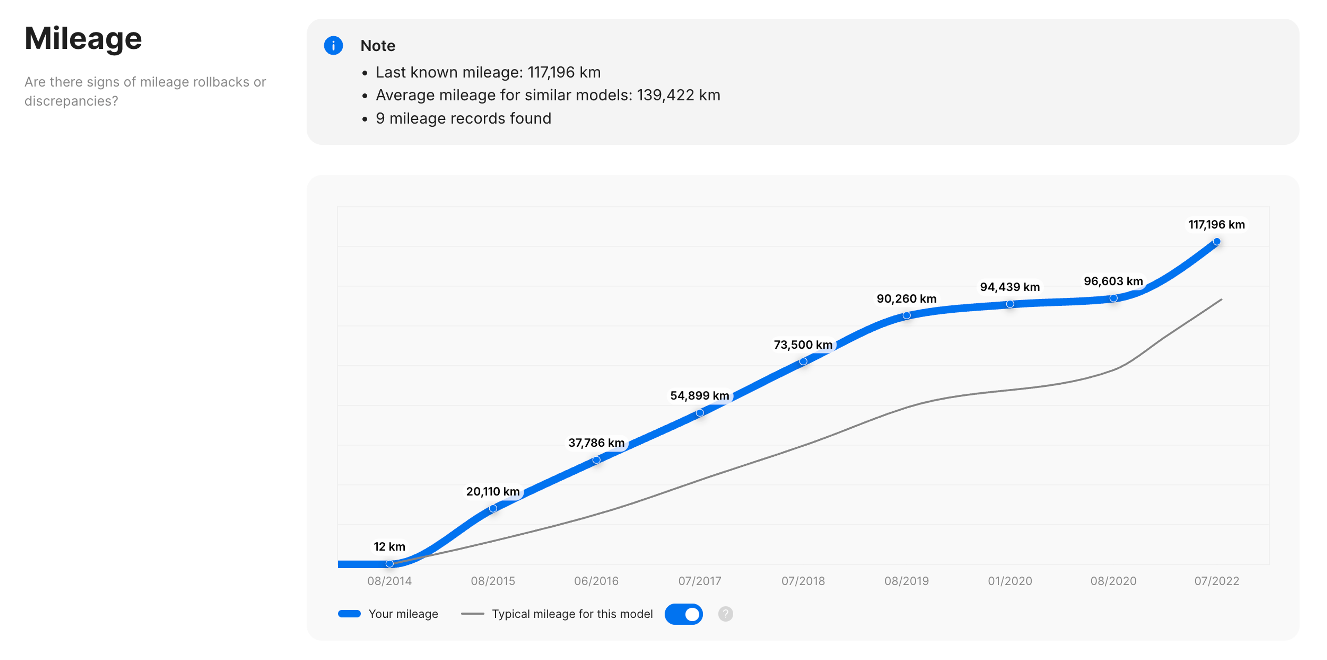1327x660 pixels.
Task: Select the 117,196 km final data point
Action: pos(1217,241)
